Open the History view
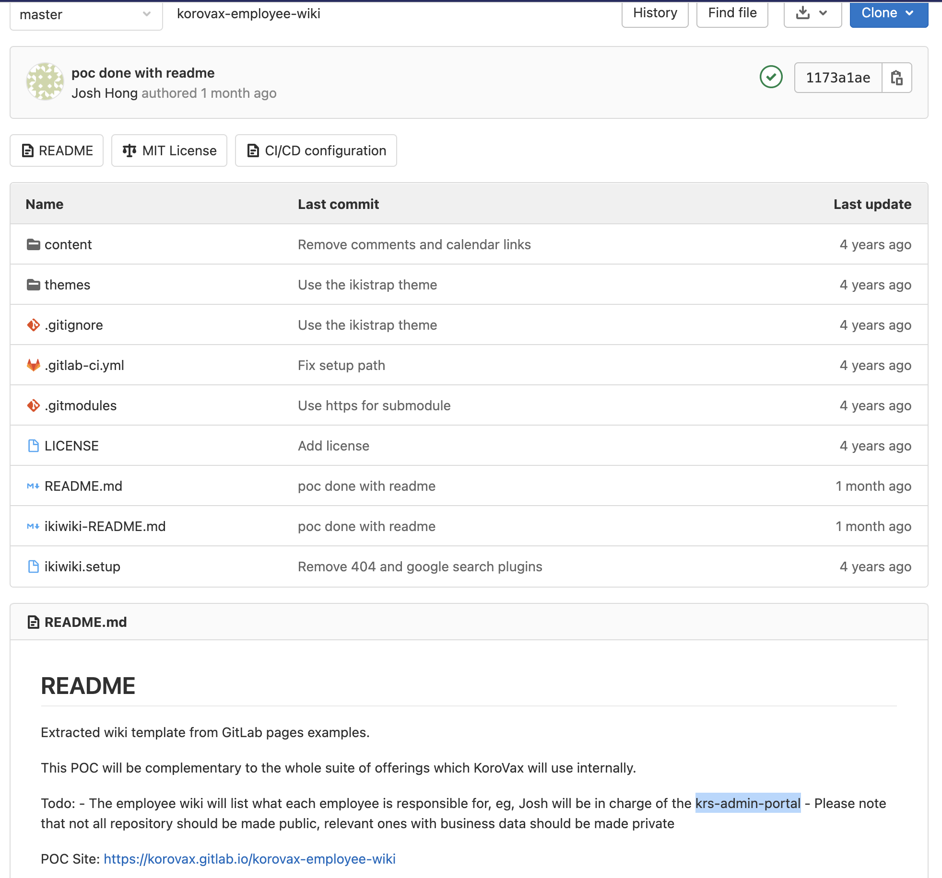Screen dimensions: 942x878 click(x=655, y=13)
